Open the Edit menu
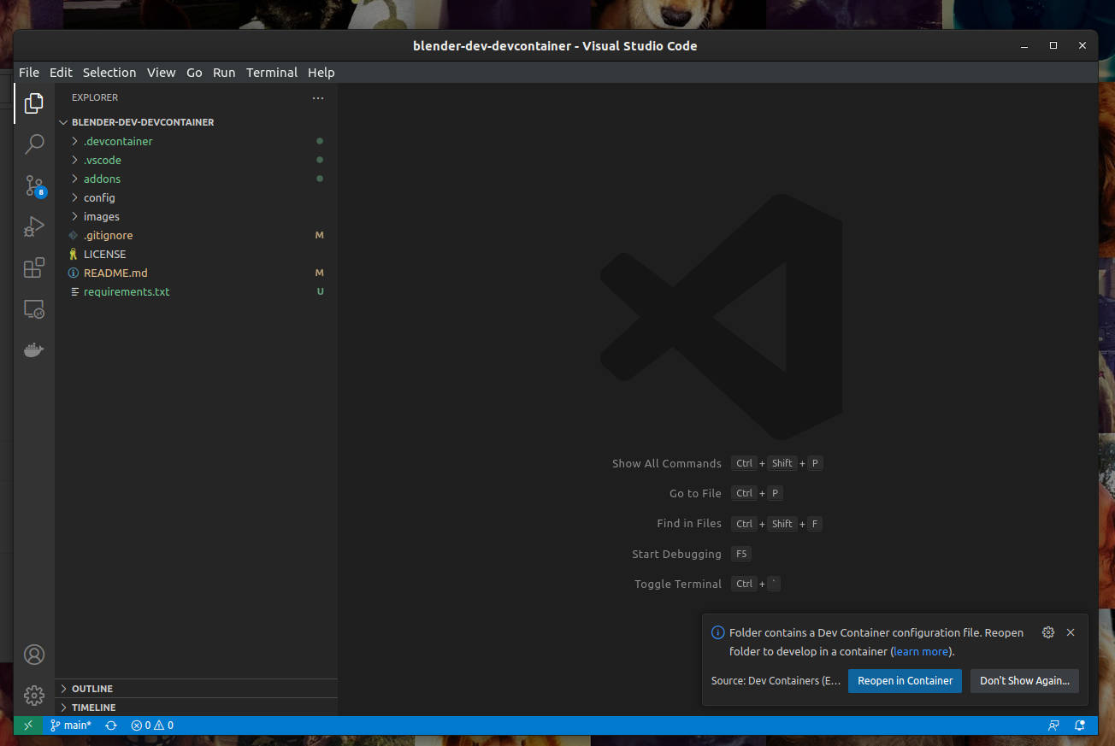Viewport: 1115px width, 746px height. click(x=61, y=73)
